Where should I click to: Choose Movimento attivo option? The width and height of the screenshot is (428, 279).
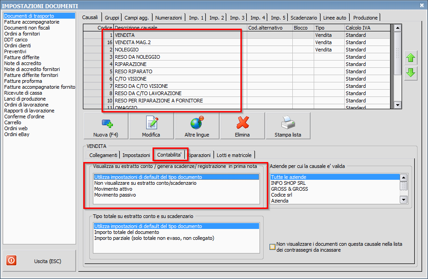(176, 189)
